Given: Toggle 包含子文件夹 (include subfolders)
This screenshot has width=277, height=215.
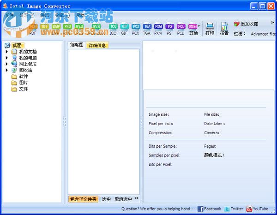Looking at the screenshot, I should (x=83, y=199).
